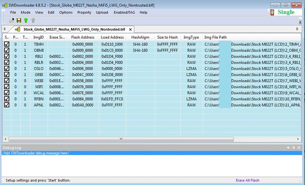Viewport: 305px width, 185px height.
Task: Open a BLF file with the folder icon
Action: (11, 21)
